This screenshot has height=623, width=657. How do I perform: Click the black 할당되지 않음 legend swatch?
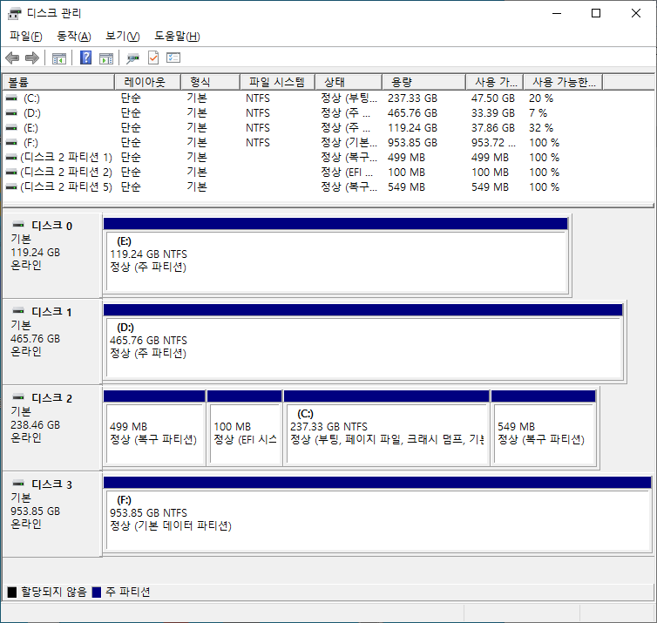[12, 592]
